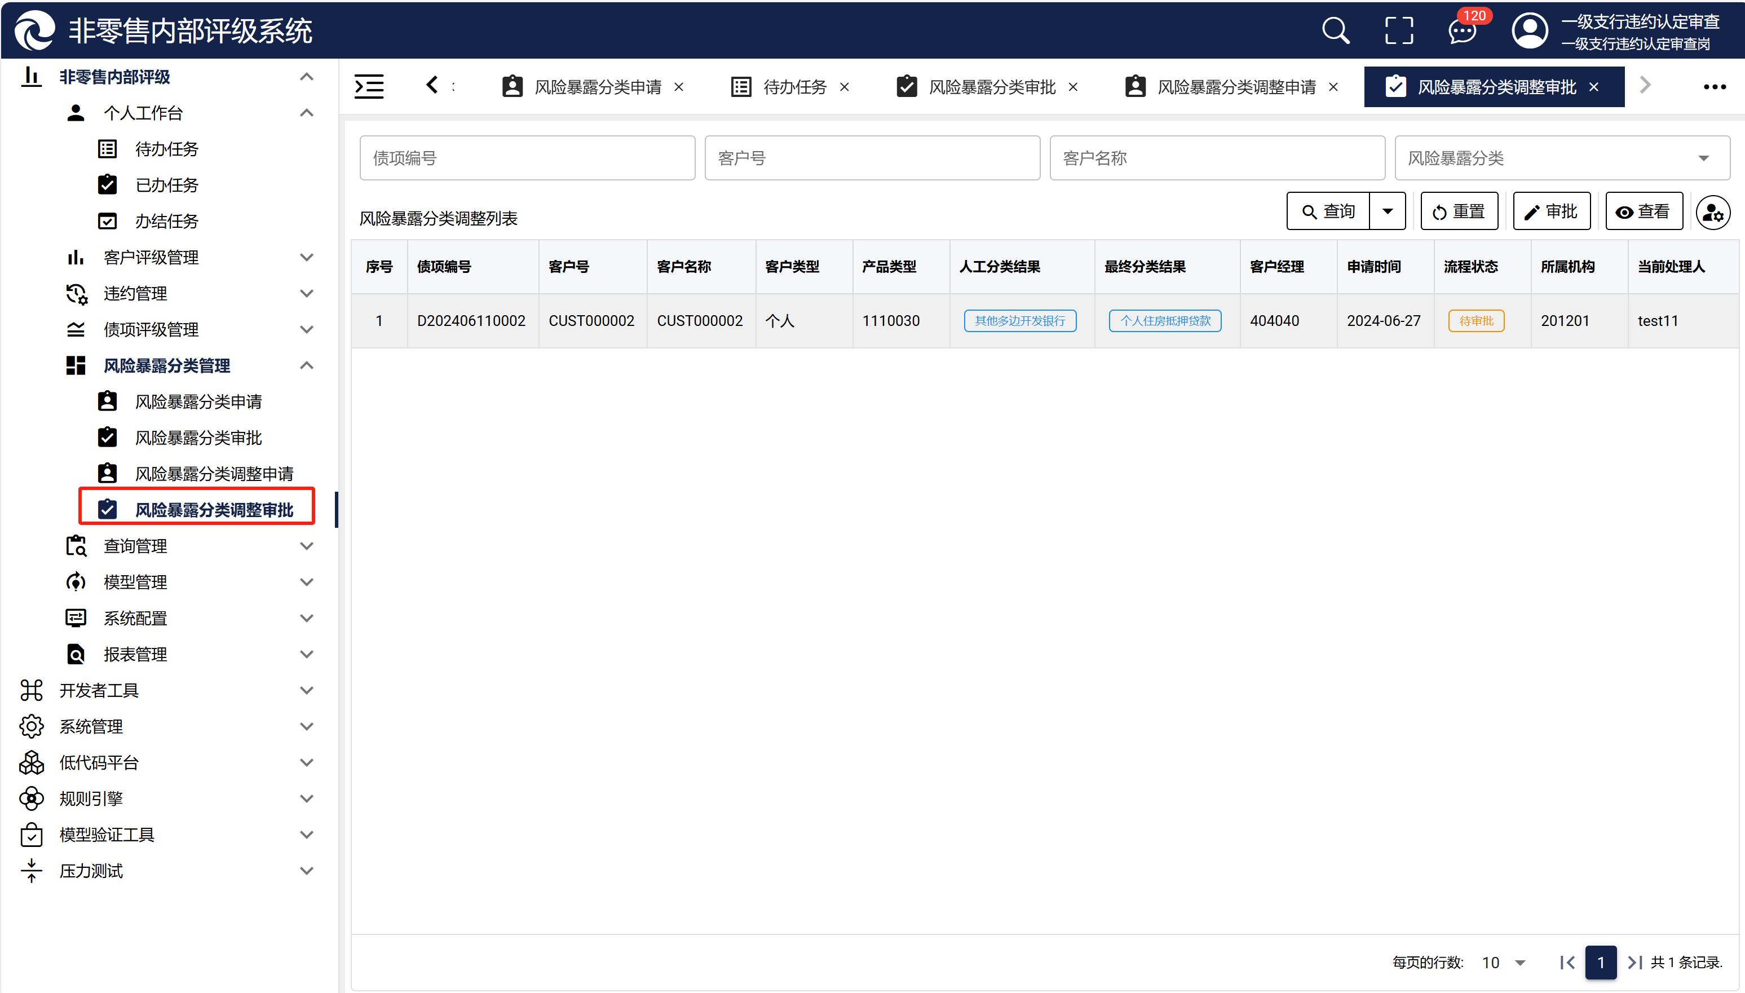Click the user avatar icon
1745x993 pixels.
(1530, 30)
